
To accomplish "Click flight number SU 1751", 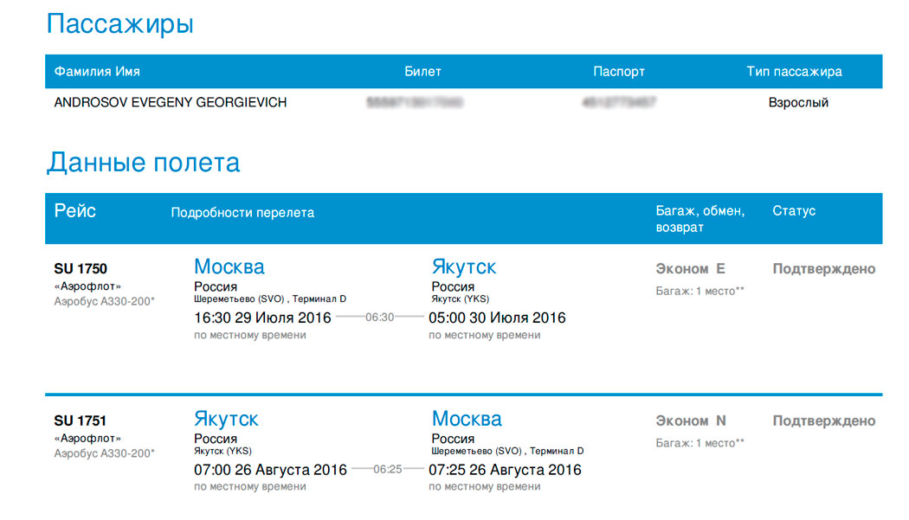I will [x=81, y=420].
